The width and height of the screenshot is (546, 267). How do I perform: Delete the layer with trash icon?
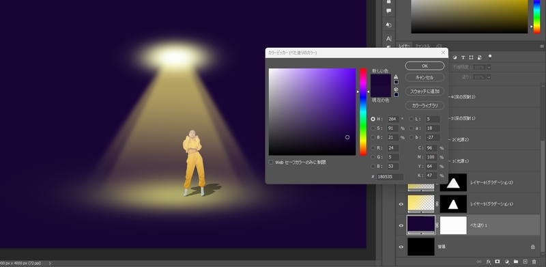pos(534,262)
